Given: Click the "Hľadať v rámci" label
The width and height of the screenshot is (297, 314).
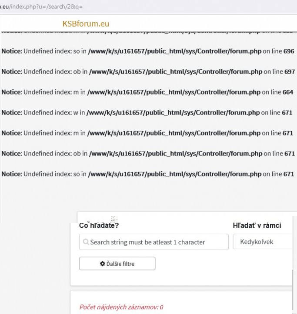Looking at the screenshot, I should click(257, 225).
